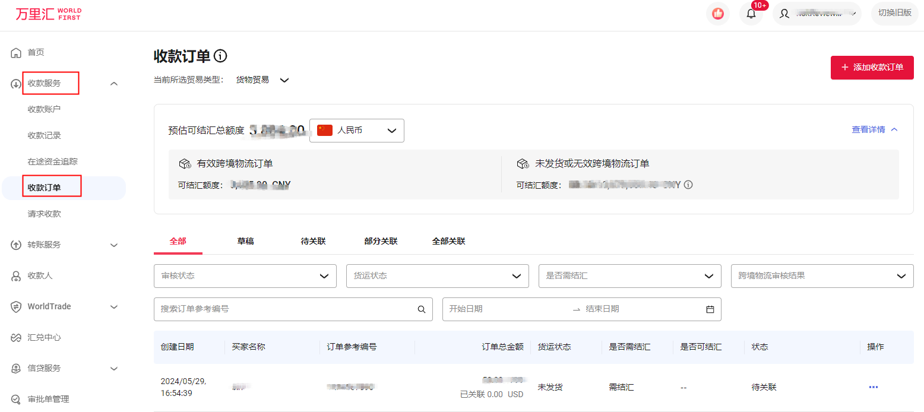The height and width of the screenshot is (412, 924).
Task: Open the search icon in order reference field
Action: tap(422, 309)
